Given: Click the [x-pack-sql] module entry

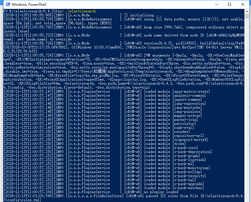Looking at the screenshot, I should 184,180.
